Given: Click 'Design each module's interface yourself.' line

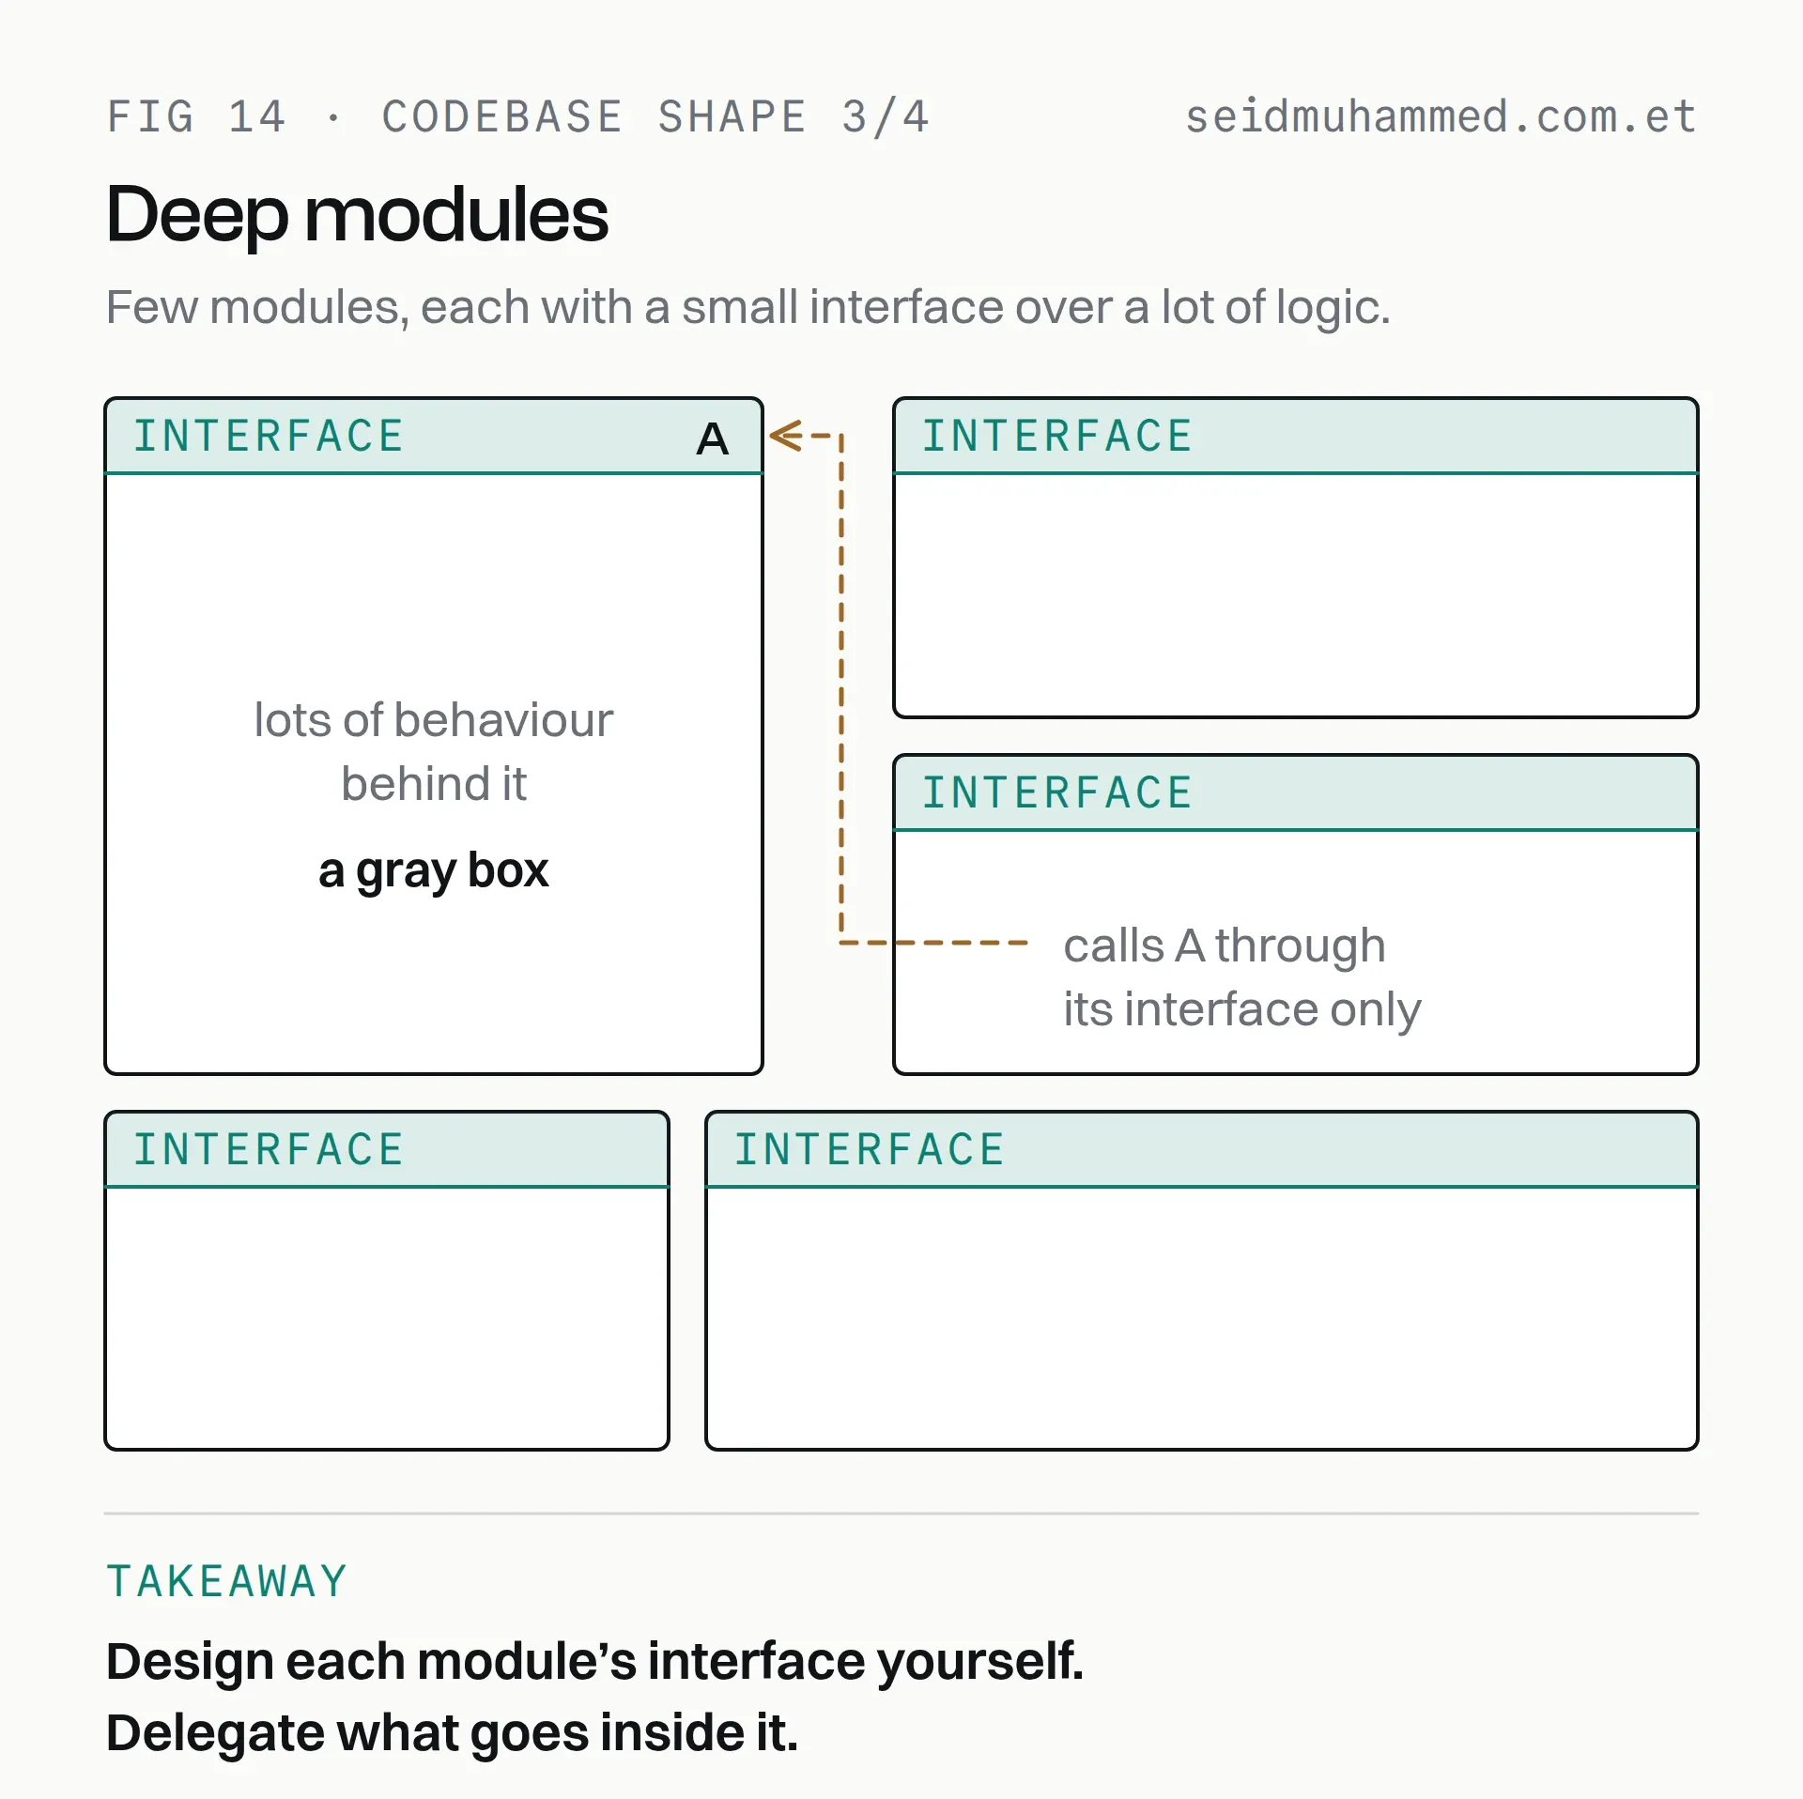Looking at the screenshot, I should [594, 1661].
